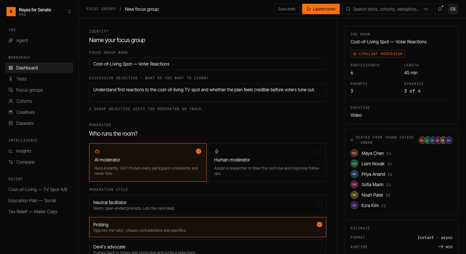This screenshot has width=466, height=254.
Task: Select participant name Liam Novak
Action: (x=373, y=164)
